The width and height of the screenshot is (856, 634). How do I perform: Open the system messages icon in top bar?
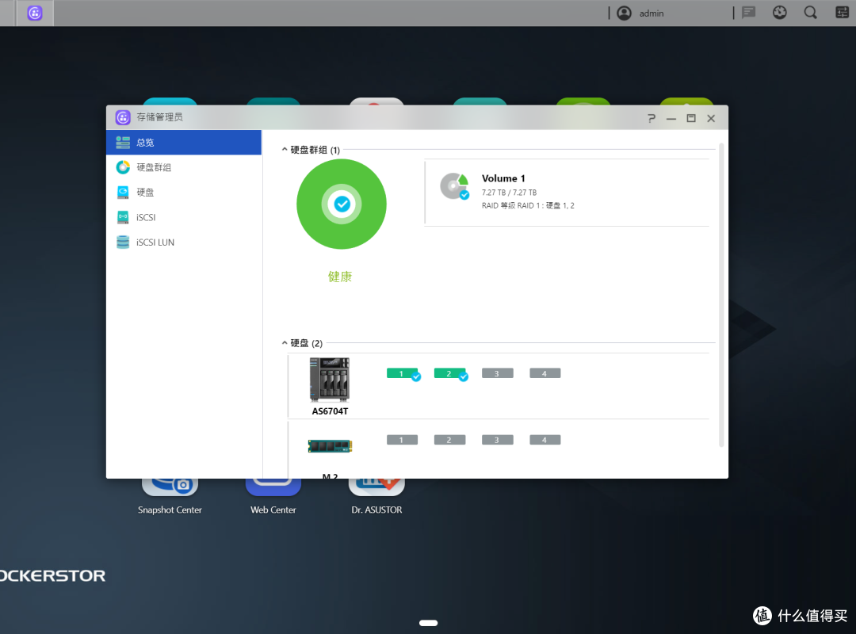748,13
